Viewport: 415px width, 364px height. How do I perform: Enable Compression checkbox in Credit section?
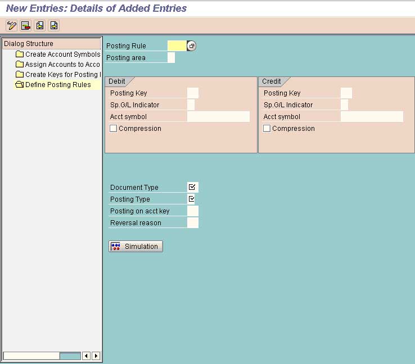(x=267, y=129)
